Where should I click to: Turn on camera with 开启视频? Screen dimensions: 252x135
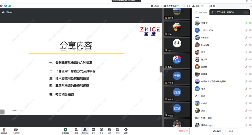tap(16, 130)
